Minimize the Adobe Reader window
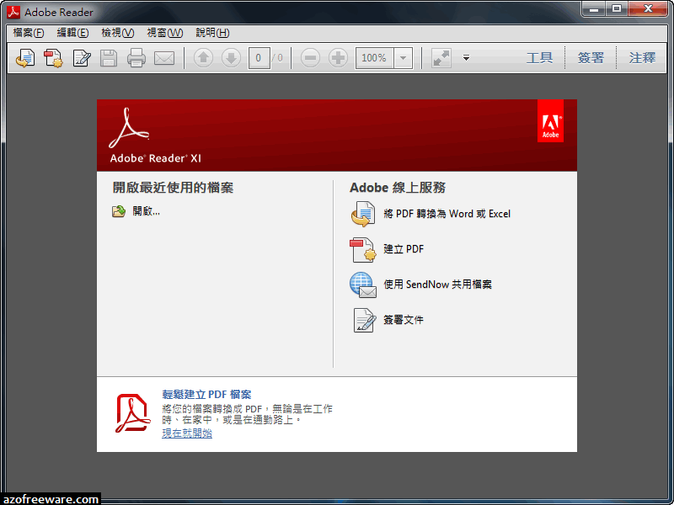The image size is (674, 505). point(594,8)
